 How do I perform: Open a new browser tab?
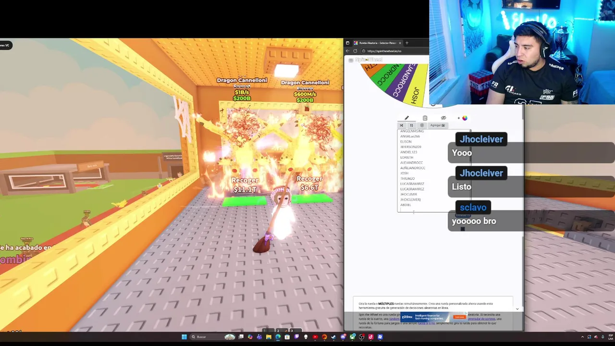pos(407,43)
